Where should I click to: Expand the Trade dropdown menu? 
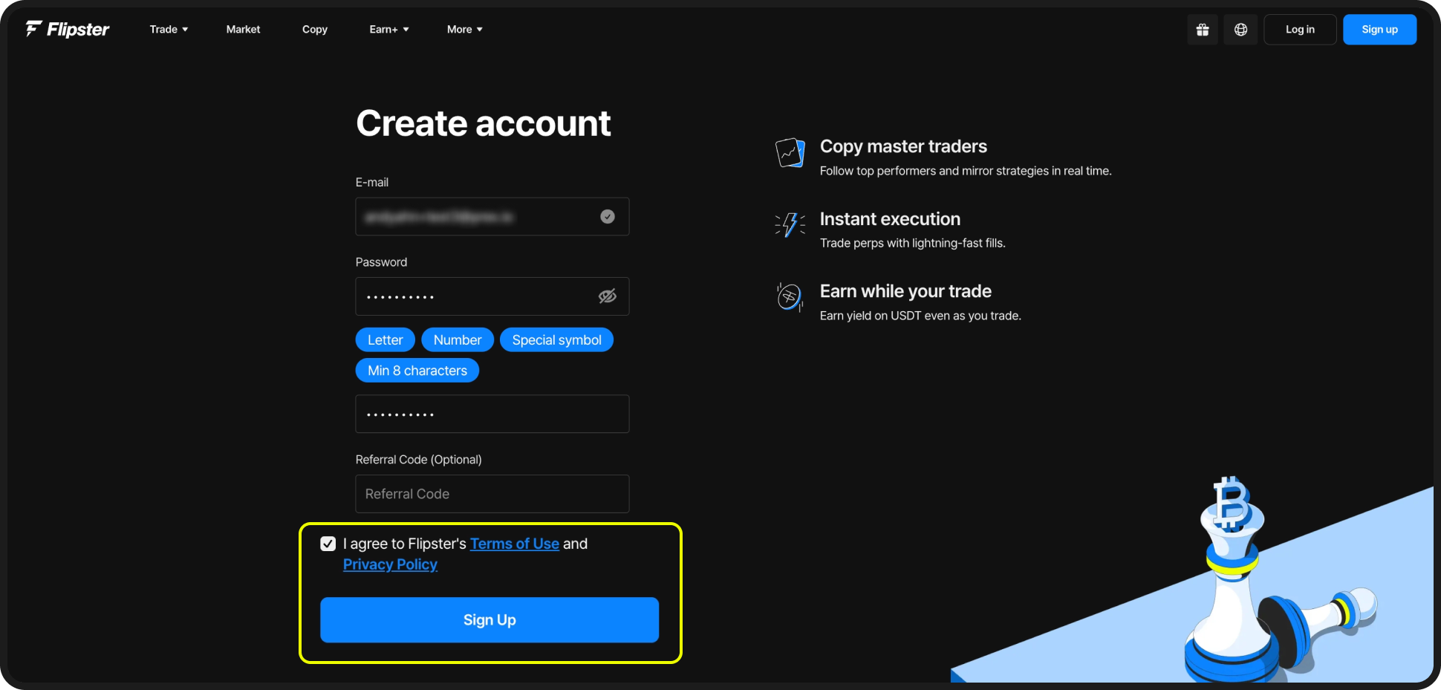[169, 30]
